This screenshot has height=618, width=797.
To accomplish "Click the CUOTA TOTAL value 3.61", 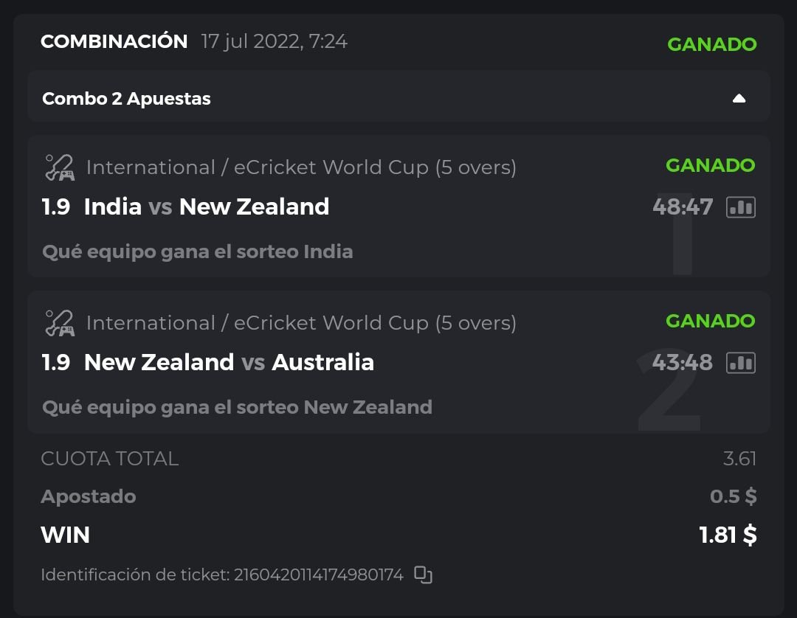I will click(x=739, y=459).
